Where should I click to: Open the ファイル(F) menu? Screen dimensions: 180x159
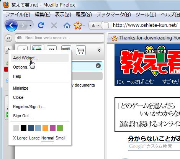(18, 15)
